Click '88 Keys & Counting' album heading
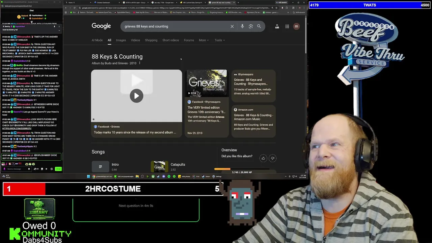 pos(117,57)
